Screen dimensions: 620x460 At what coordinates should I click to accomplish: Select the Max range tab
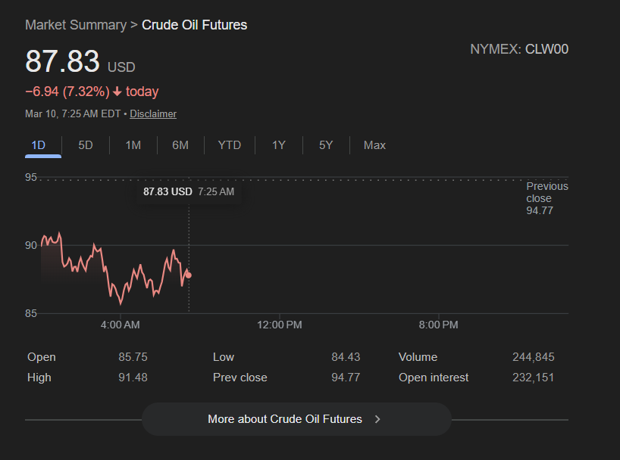click(x=374, y=145)
